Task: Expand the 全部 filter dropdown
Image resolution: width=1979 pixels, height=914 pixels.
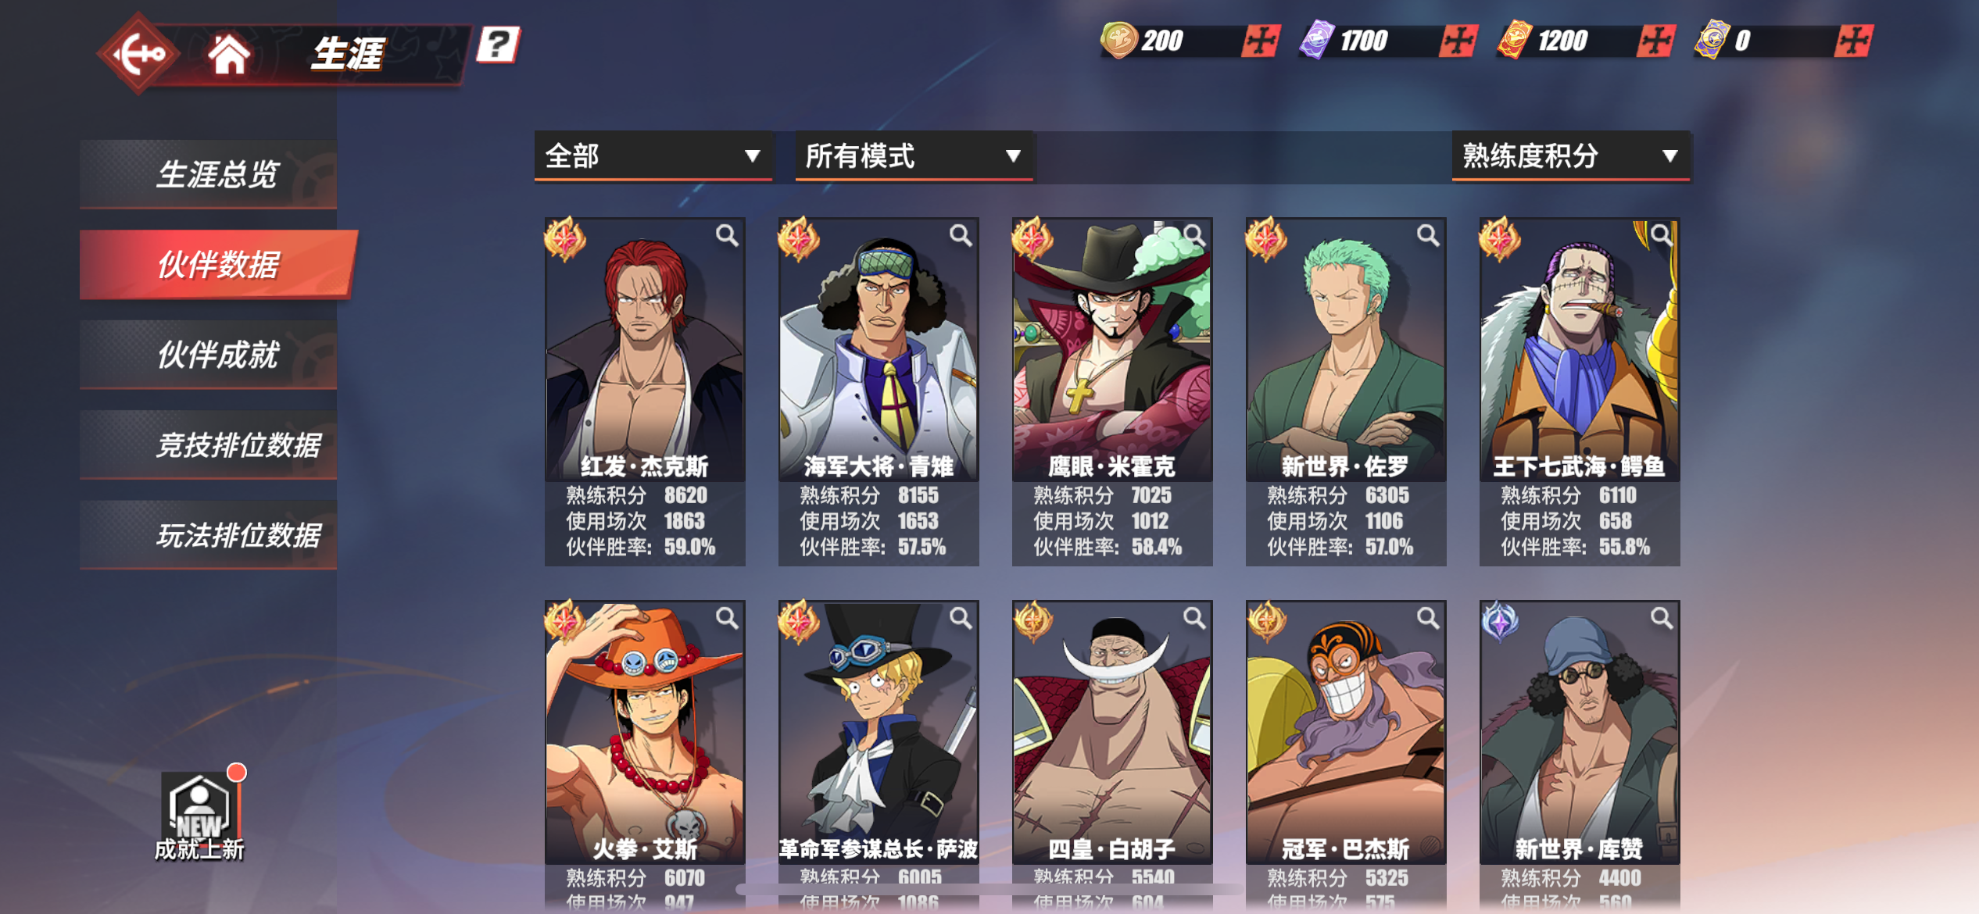Action: [x=653, y=155]
